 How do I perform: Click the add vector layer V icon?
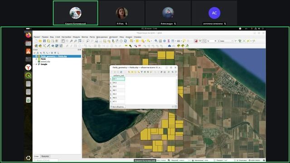44,46
